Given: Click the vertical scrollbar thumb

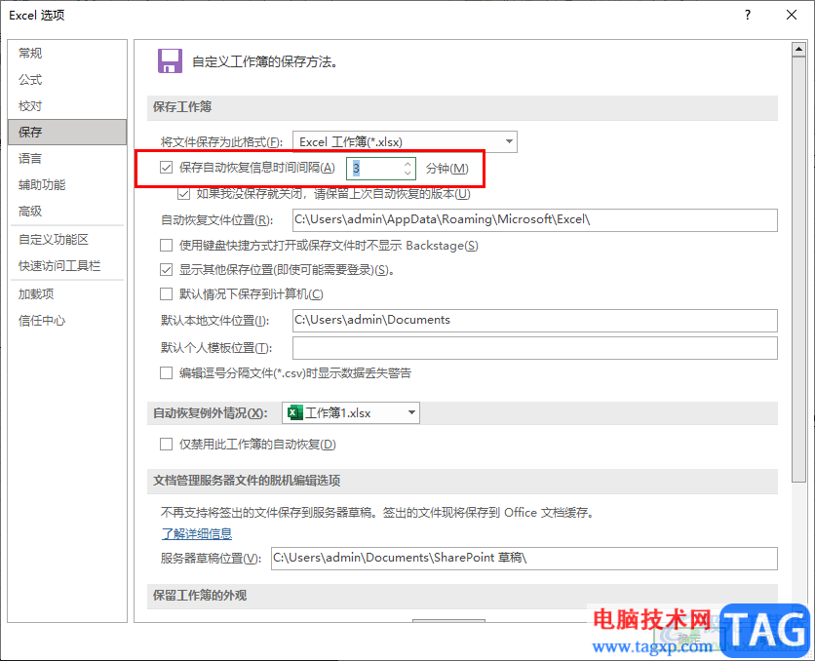Looking at the screenshot, I should tap(798, 270).
